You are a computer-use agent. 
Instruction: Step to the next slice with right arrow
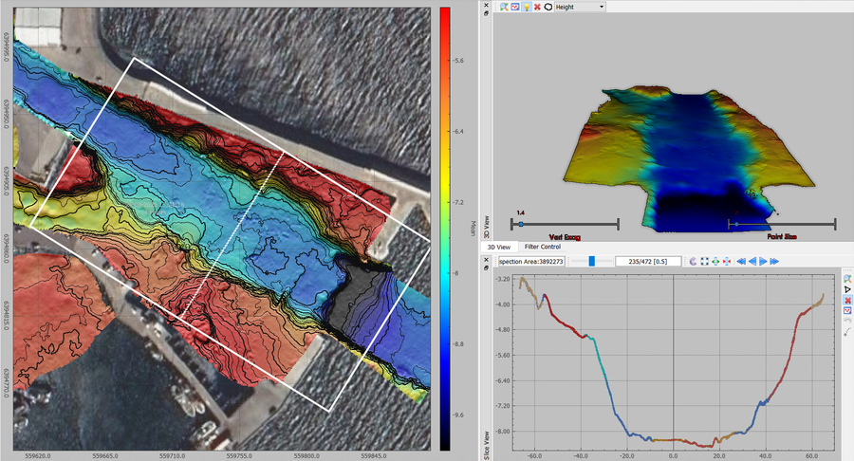pyautogui.click(x=762, y=261)
